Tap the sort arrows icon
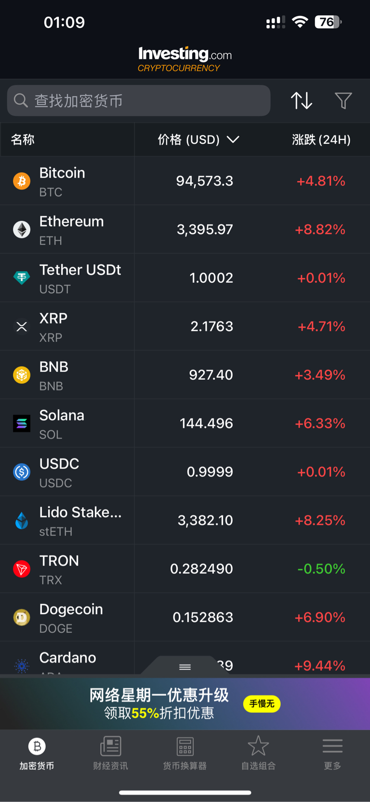 pyautogui.click(x=302, y=101)
